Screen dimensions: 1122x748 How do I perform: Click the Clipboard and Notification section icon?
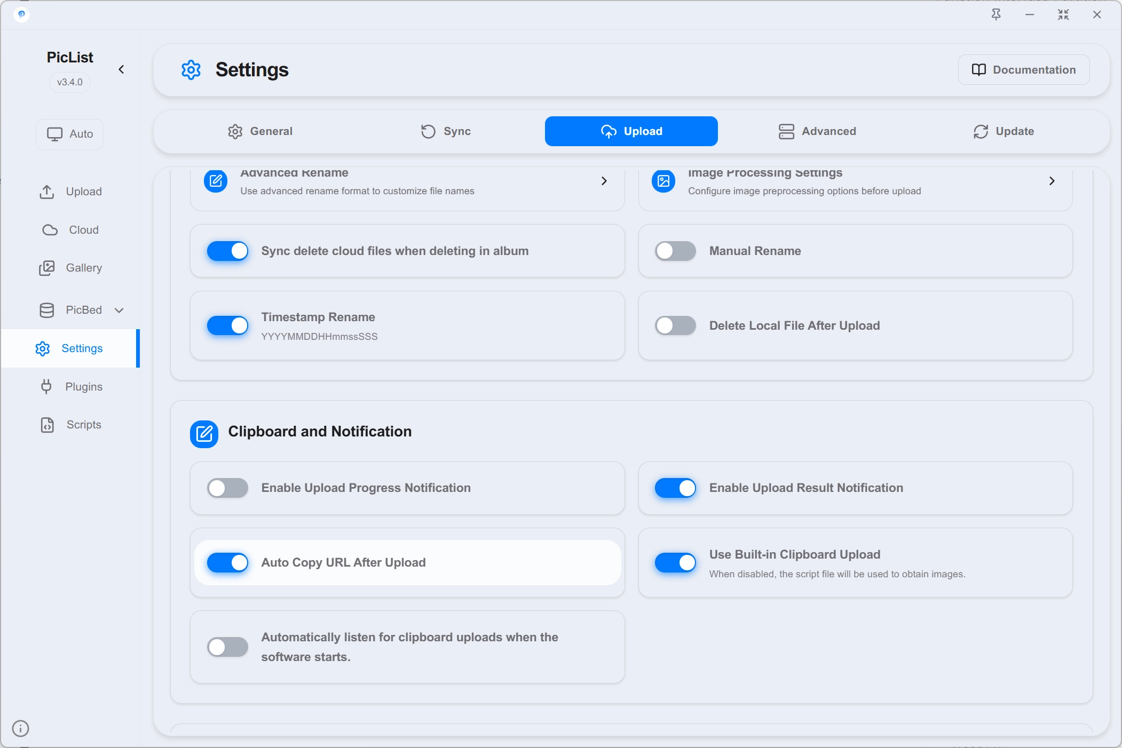pyautogui.click(x=204, y=434)
